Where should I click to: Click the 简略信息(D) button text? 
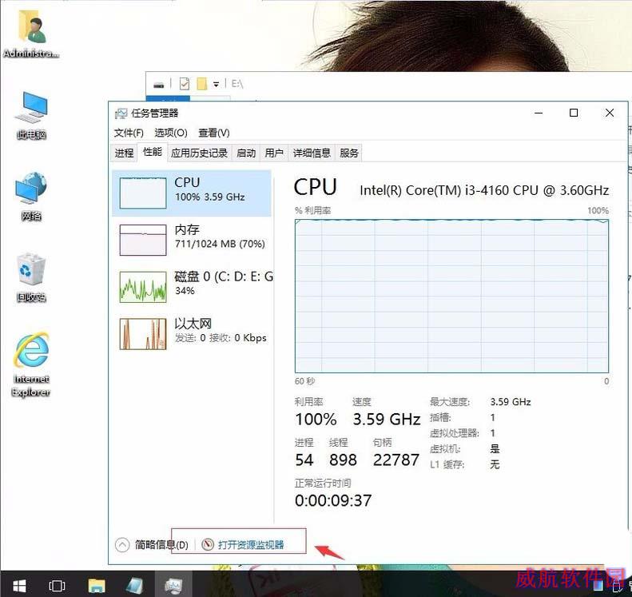click(x=161, y=544)
